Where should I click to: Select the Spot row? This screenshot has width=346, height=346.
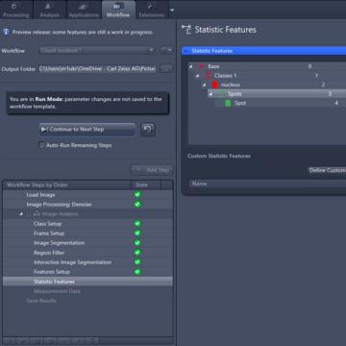tap(280, 103)
